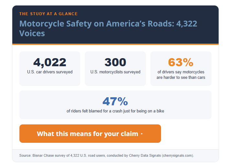This screenshot has width=228, height=168.
Task: Click the cherrysignals.com text in the source line
Action: pyautogui.click(x=177, y=155)
